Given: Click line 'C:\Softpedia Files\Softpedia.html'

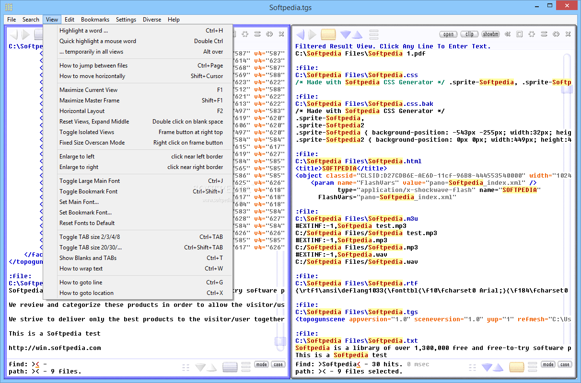Looking at the screenshot, I should (359, 161).
